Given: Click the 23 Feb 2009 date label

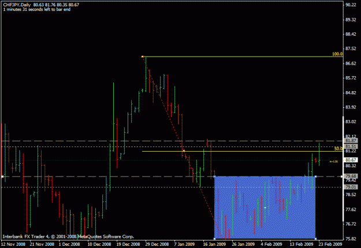Looking at the screenshot, I should pos(330,244).
